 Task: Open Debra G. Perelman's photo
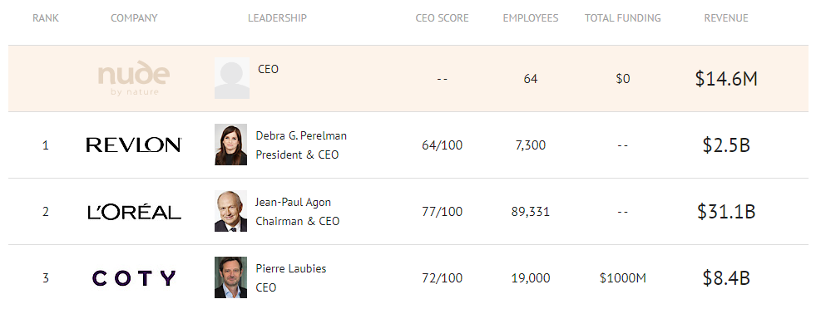point(230,145)
